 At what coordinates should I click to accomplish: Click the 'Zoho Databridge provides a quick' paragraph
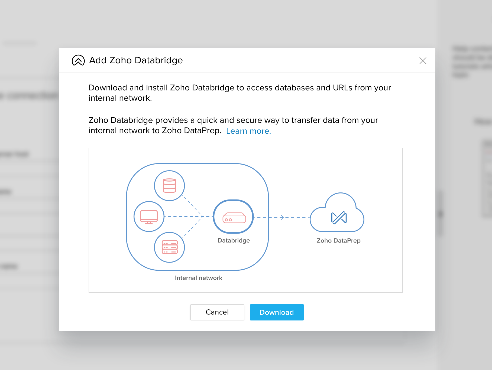(x=233, y=125)
